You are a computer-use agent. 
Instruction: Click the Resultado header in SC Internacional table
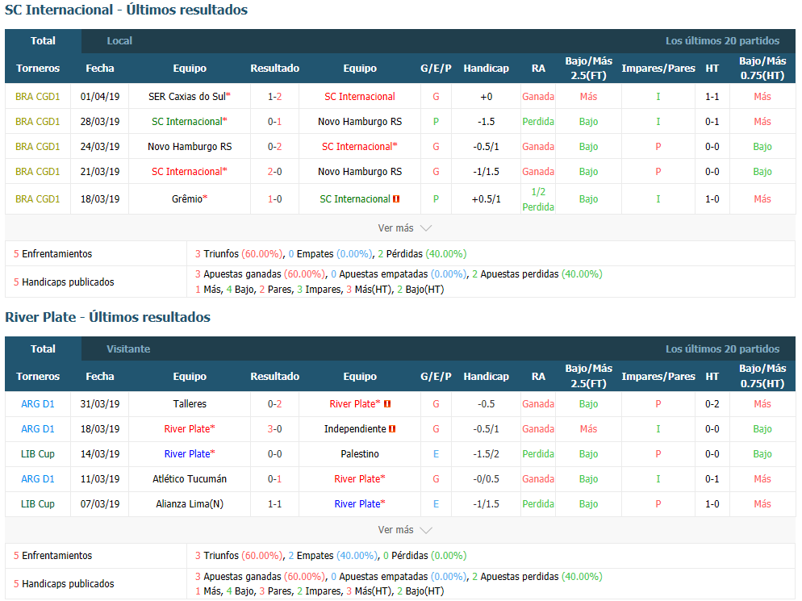tap(274, 69)
